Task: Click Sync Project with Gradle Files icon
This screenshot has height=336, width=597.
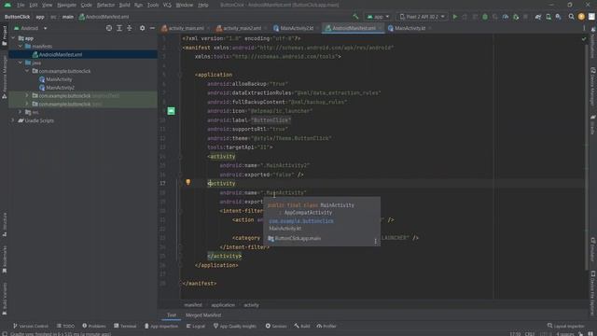Action: [x=538, y=17]
